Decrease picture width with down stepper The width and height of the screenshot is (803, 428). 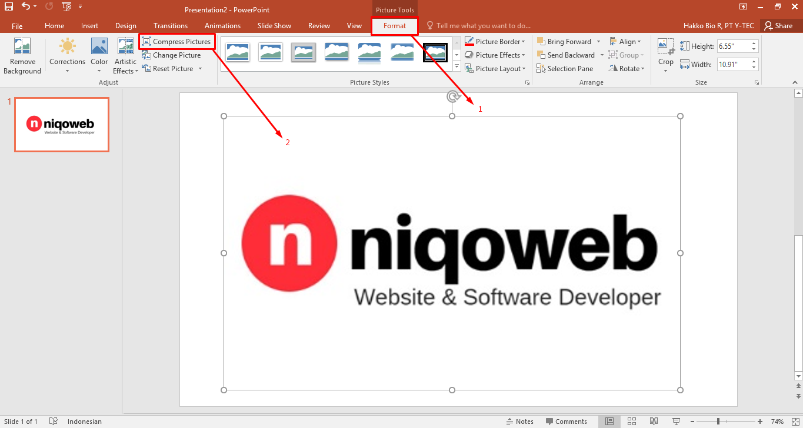pos(754,68)
